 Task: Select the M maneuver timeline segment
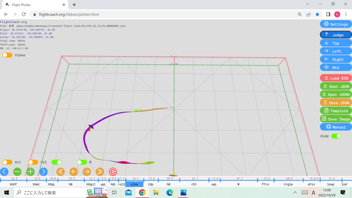(x=239, y=184)
